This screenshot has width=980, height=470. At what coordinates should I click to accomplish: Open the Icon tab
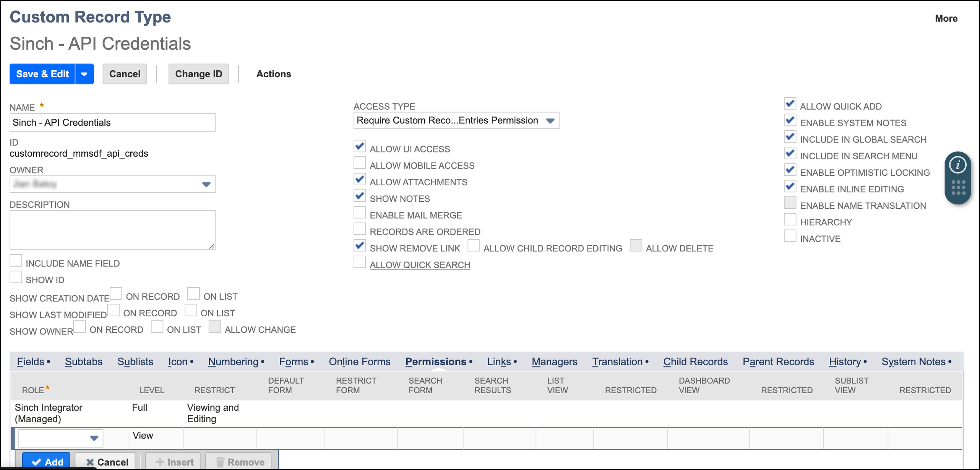tap(178, 361)
